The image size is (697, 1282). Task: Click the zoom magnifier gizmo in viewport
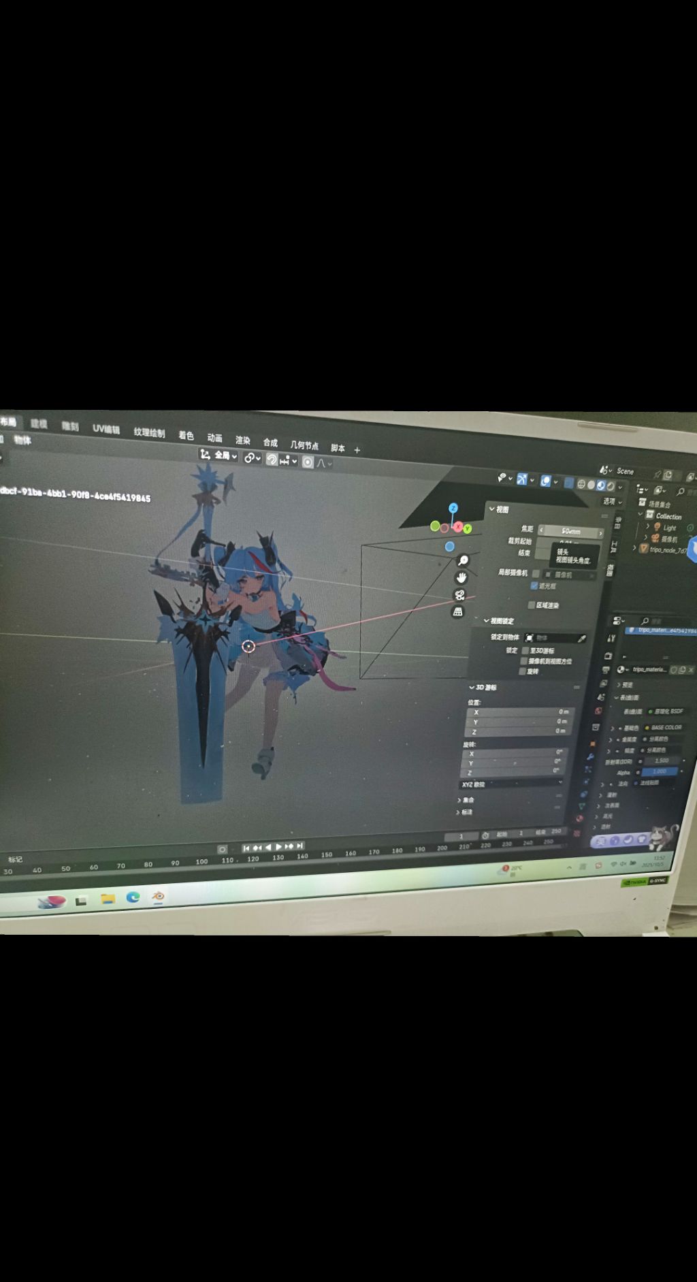tap(463, 560)
